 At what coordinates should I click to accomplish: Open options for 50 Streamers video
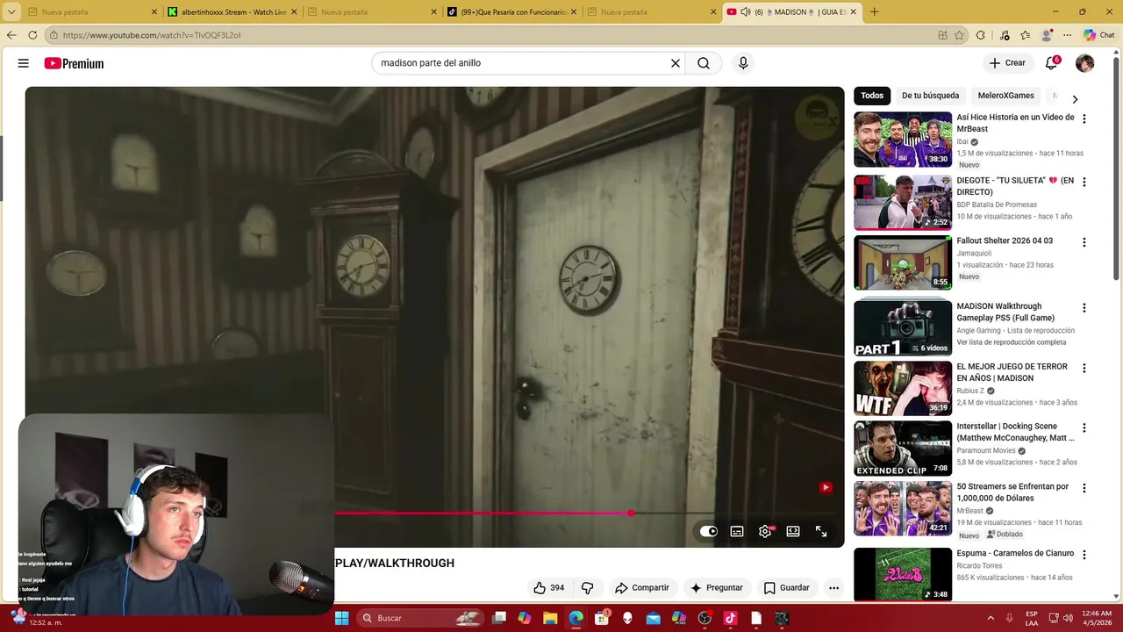[1084, 487]
